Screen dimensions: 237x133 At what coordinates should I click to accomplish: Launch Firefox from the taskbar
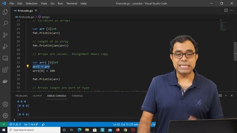coord(118,130)
